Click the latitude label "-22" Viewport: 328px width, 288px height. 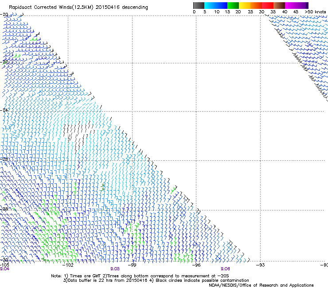(x=4, y=62)
